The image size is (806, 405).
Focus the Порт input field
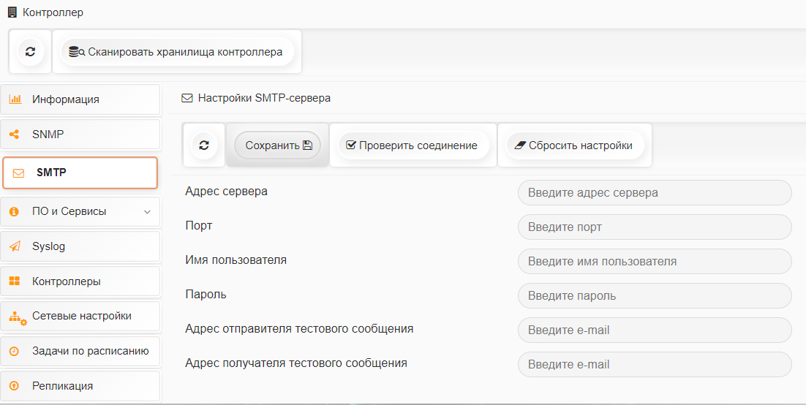(655, 227)
